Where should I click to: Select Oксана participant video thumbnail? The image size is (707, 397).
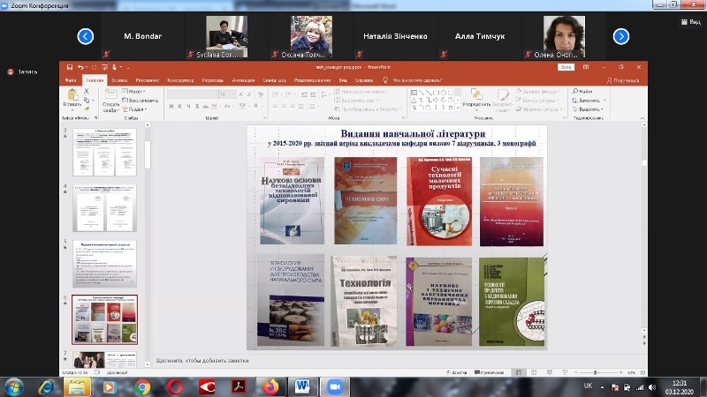(311, 36)
